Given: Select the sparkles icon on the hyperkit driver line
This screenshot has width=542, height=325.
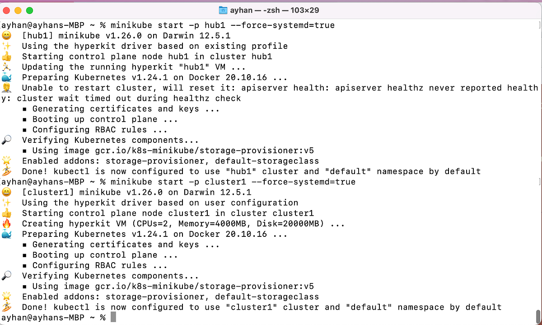Looking at the screenshot, I should click(6, 46).
